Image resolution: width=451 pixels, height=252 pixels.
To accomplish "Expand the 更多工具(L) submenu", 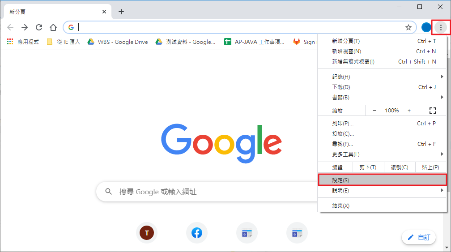I will [383, 154].
